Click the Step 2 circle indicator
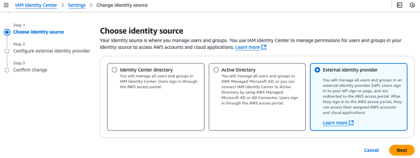 [x=7, y=51]
